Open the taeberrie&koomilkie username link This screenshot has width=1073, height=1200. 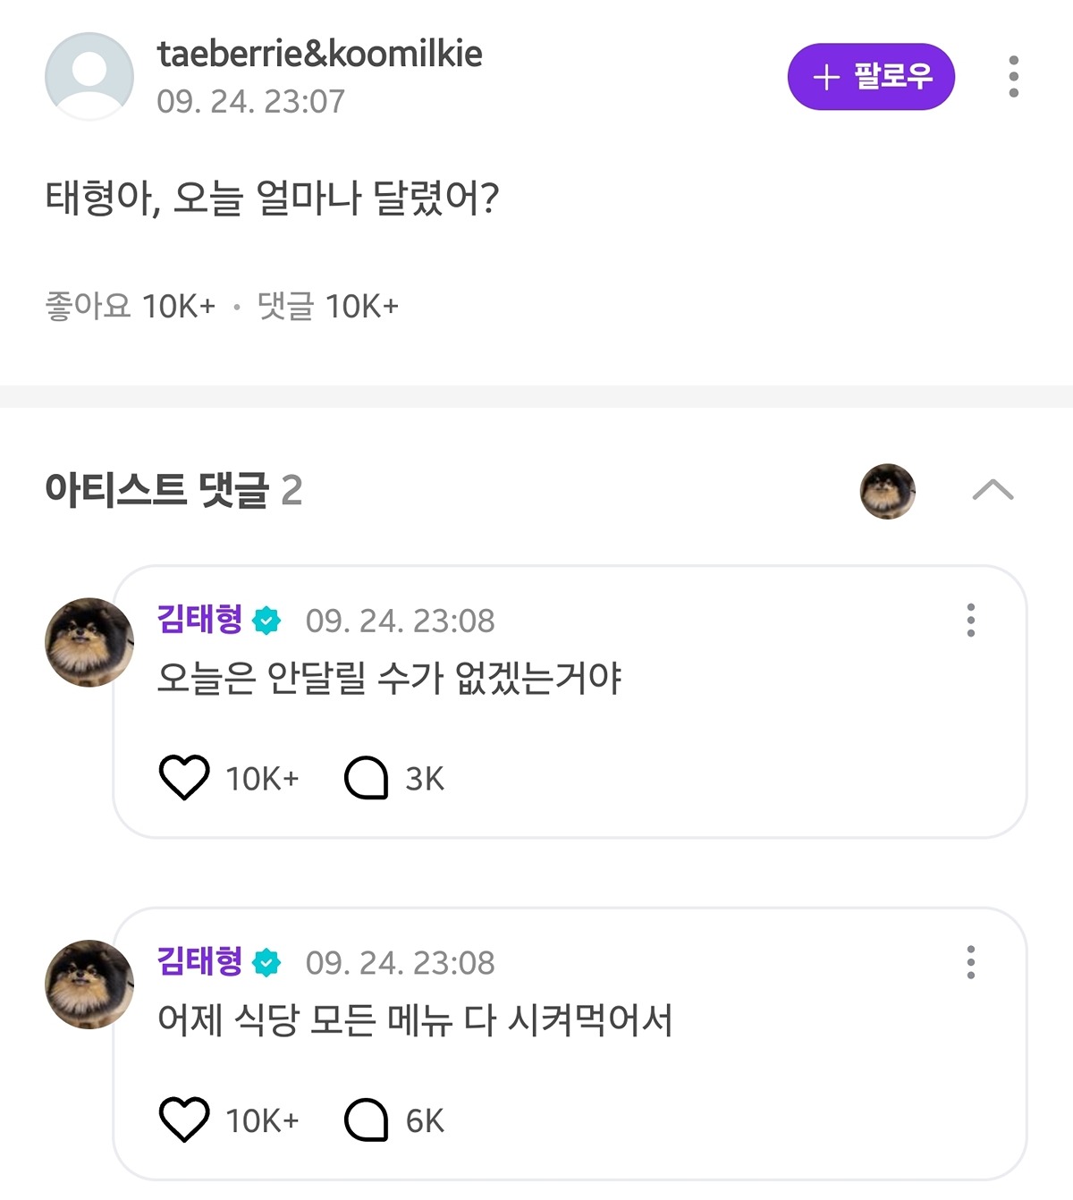tap(319, 54)
